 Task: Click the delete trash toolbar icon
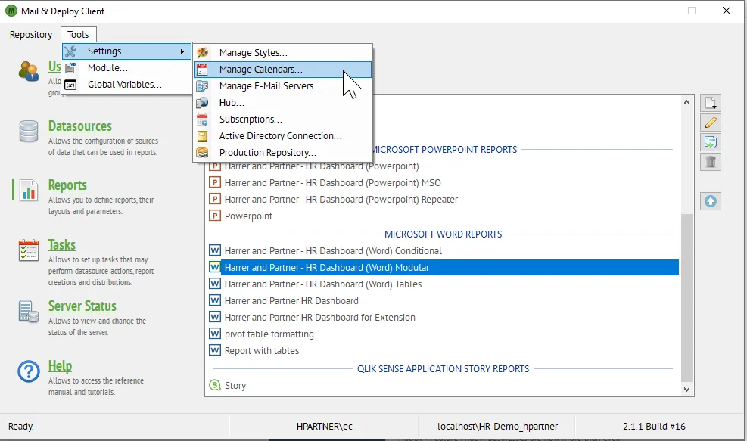pos(711,162)
